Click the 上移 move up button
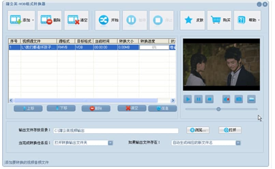The width and height of the screenshot is (275, 169). (x=28, y=108)
